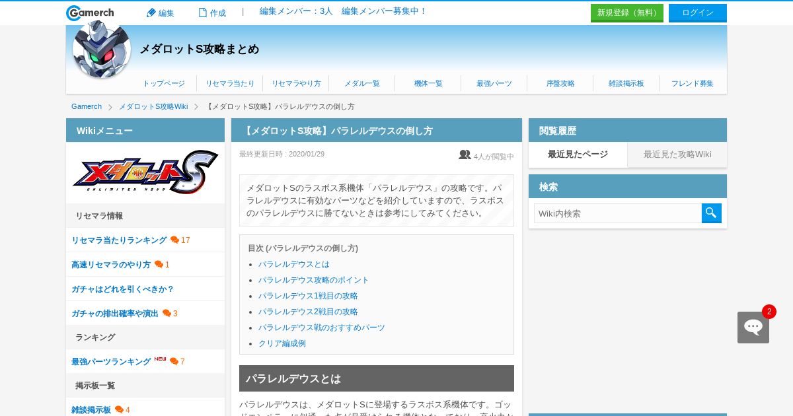The height and width of the screenshot is (416, 793).
Task: Jump to パラレルデウスとは in contents
Action: (x=293, y=264)
